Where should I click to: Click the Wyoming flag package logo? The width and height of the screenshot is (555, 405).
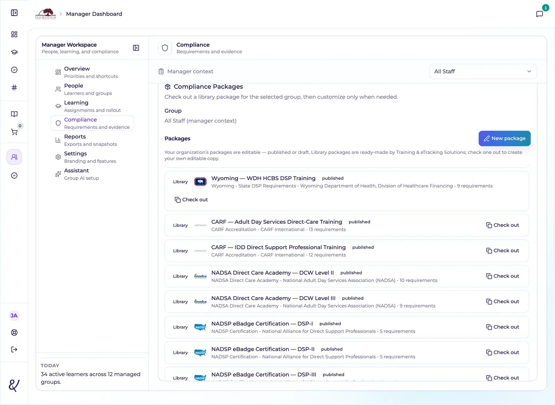coord(200,182)
